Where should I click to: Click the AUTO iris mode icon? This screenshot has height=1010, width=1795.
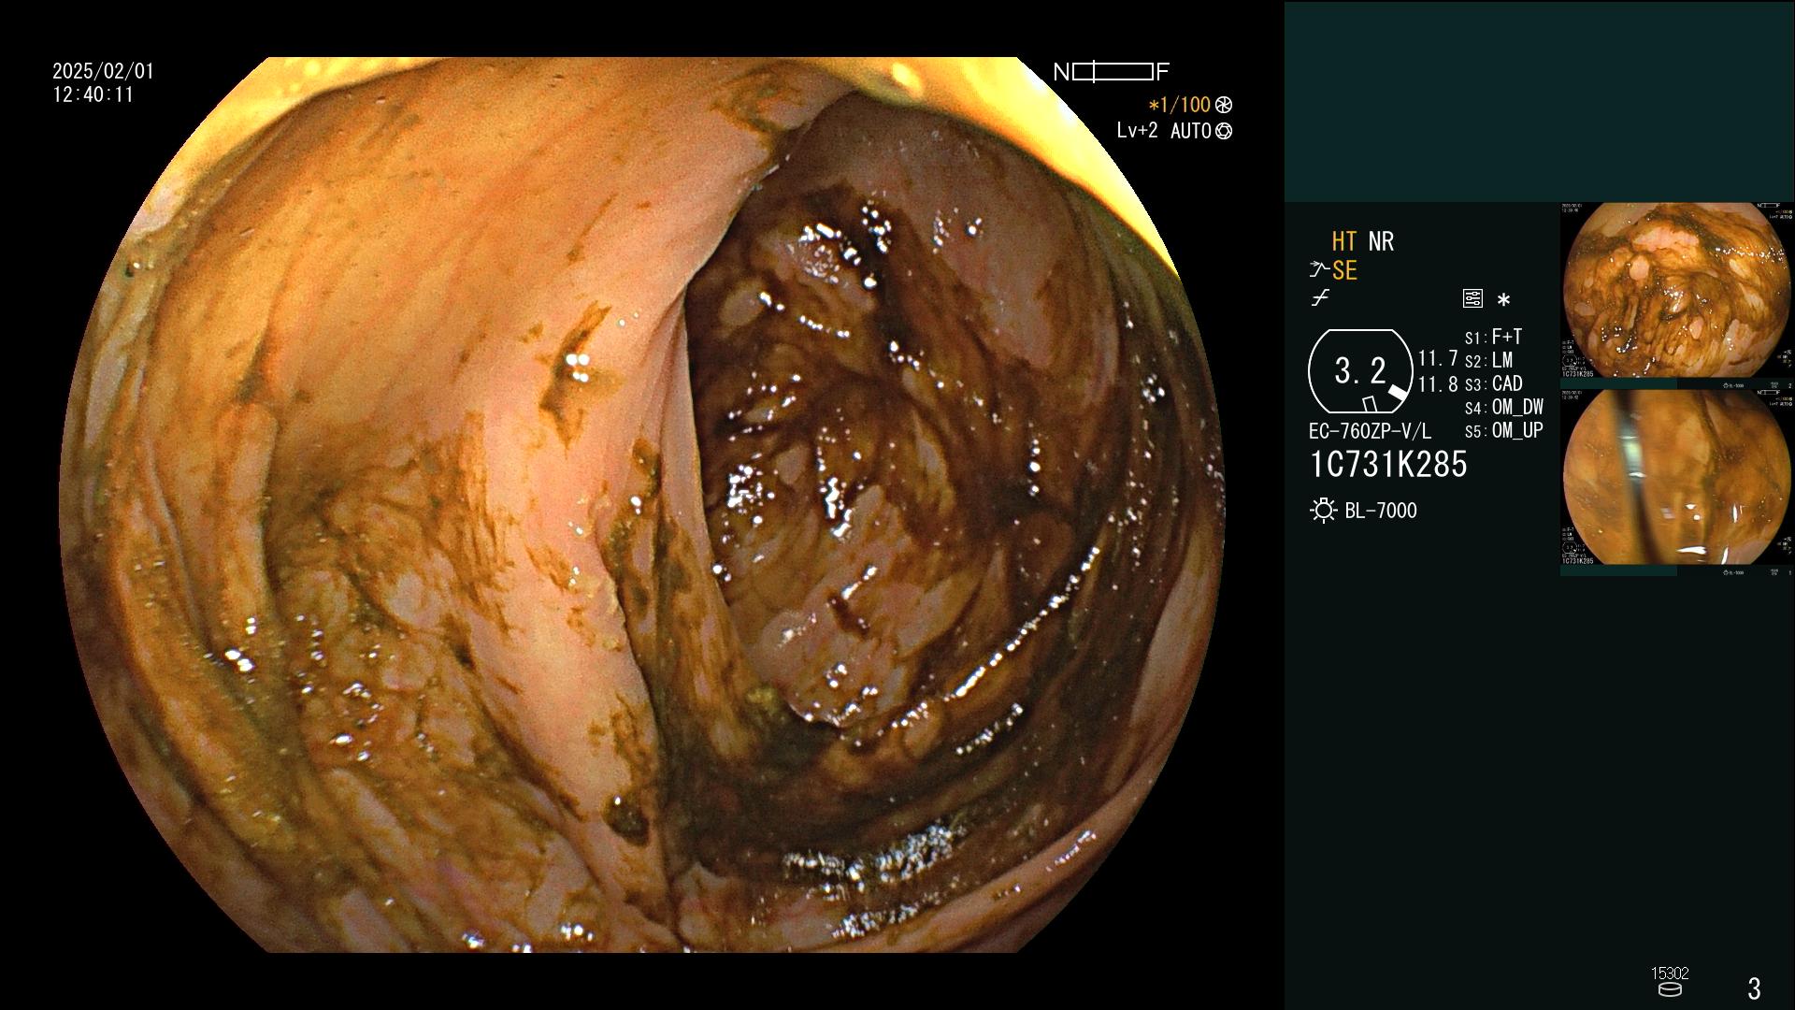[1224, 131]
